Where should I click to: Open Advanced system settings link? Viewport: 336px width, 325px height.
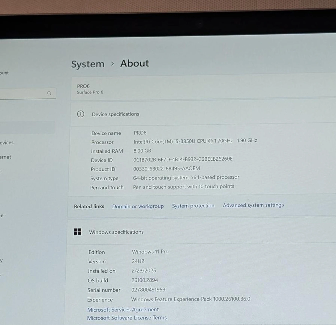click(253, 205)
